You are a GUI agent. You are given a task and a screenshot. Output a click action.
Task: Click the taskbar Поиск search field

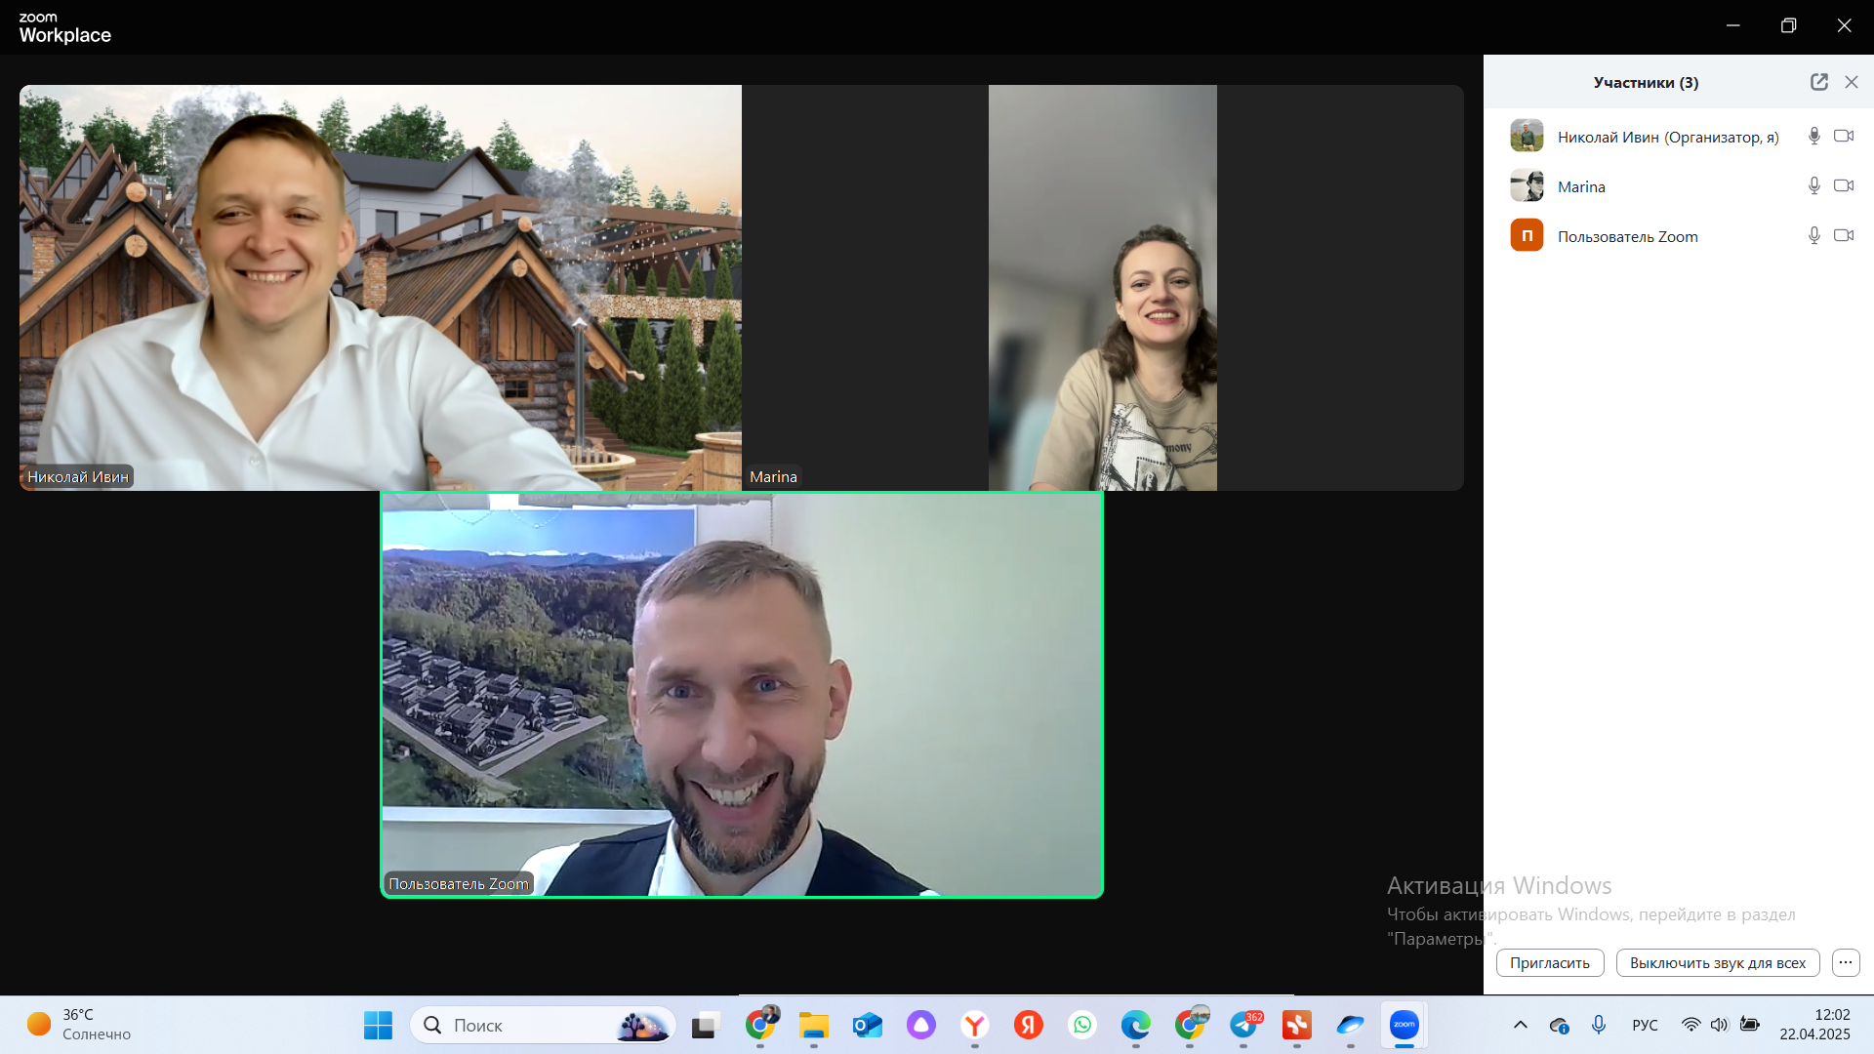[x=543, y=1025]
